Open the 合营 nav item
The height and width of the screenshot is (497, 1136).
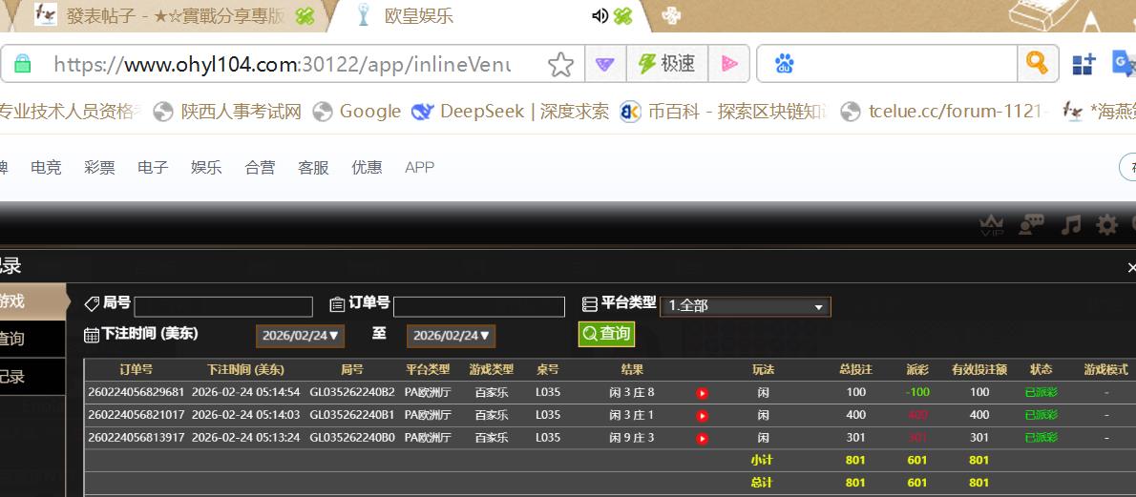pyautogui.click(x=260, y=168)
